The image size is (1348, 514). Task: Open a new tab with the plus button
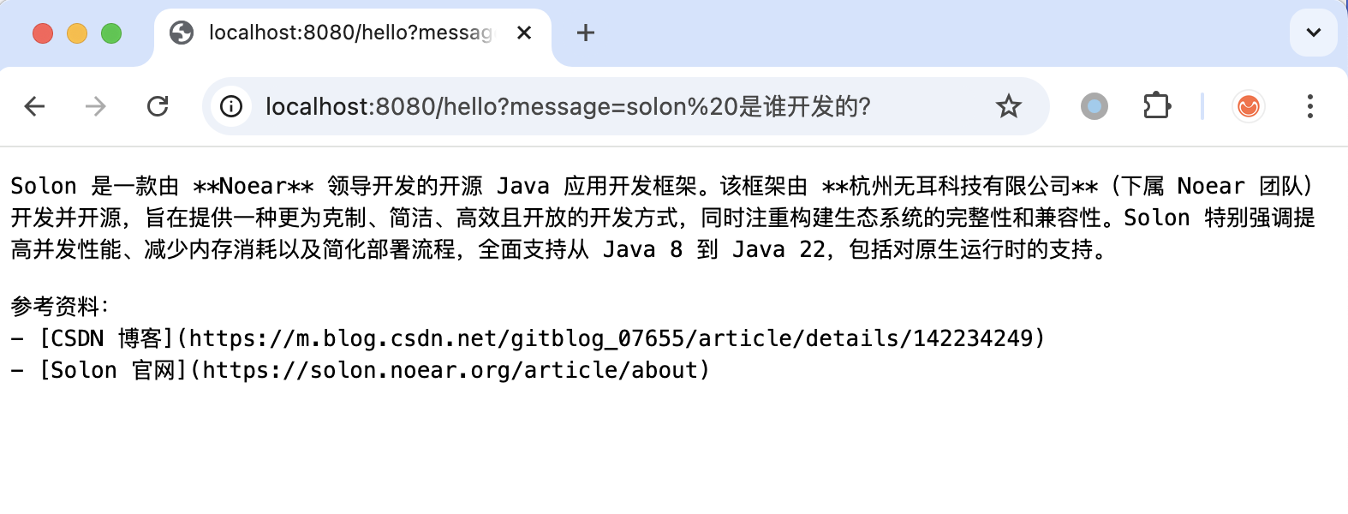point(586,33)
